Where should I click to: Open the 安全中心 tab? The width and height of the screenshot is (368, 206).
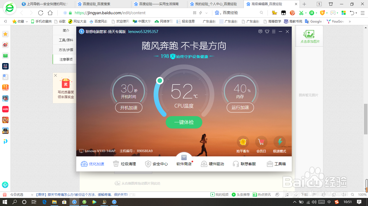pyautogui.click(x=156, y=164)
